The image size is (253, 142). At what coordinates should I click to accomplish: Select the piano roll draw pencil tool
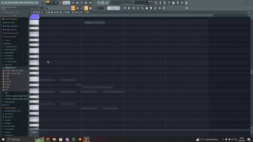click(x=47, y=12)
